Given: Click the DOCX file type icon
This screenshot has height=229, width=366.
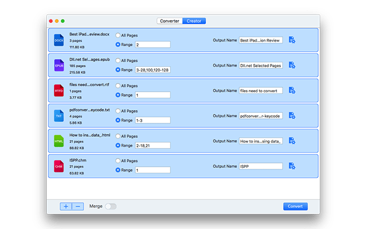Looking at the screenshot, I should point(59,40).
